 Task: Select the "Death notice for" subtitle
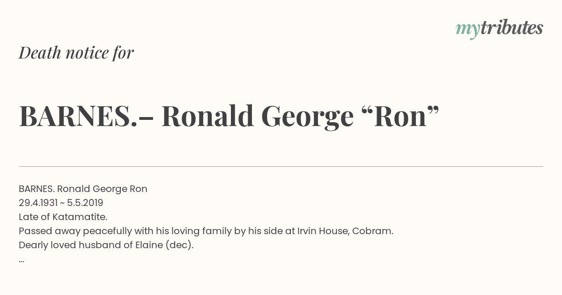tap(76, 53)
